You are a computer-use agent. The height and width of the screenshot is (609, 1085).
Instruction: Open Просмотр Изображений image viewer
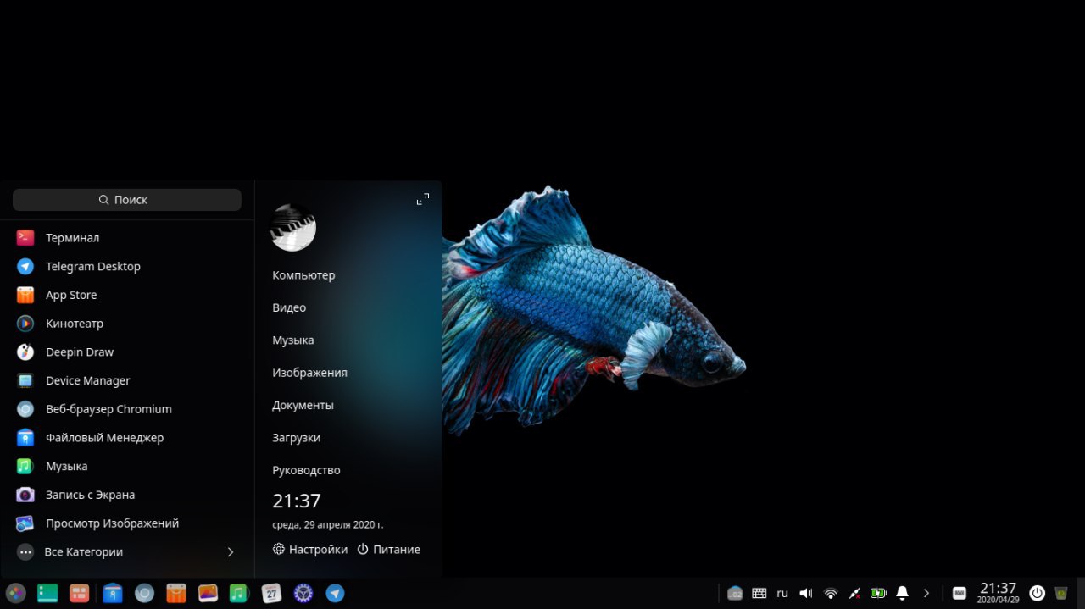click(x=127, y=523)
